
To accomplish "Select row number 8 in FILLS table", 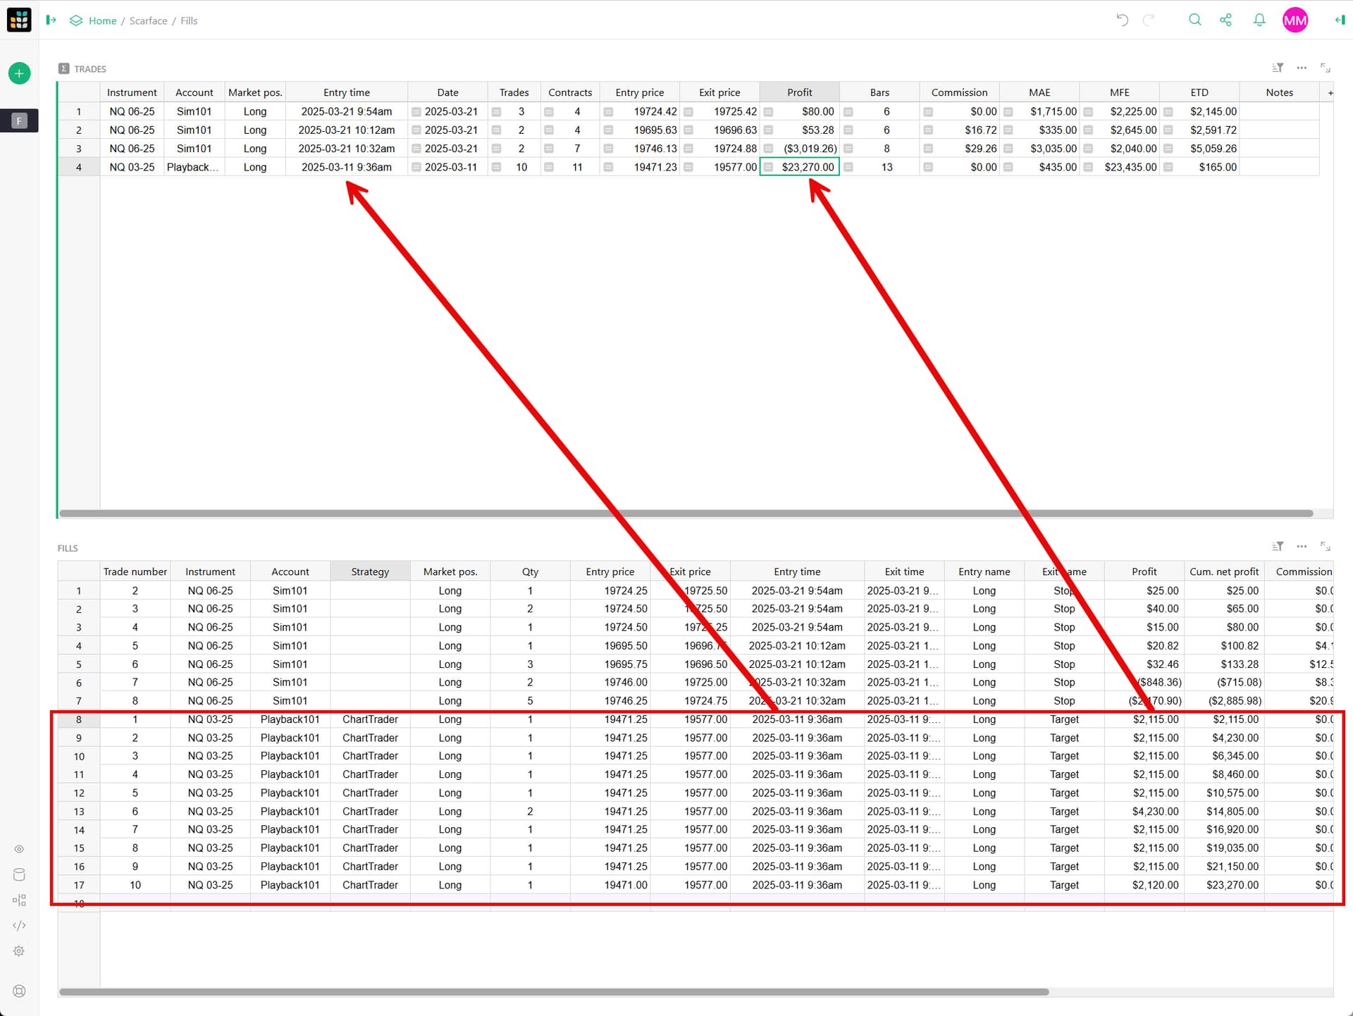I will pos(79,719).
